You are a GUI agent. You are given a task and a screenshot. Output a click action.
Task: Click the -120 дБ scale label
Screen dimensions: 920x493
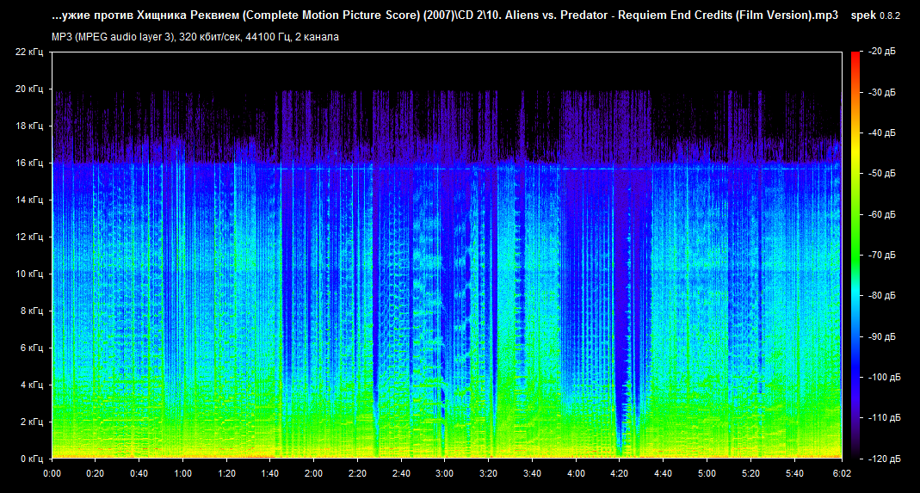(x=883, y=459)
